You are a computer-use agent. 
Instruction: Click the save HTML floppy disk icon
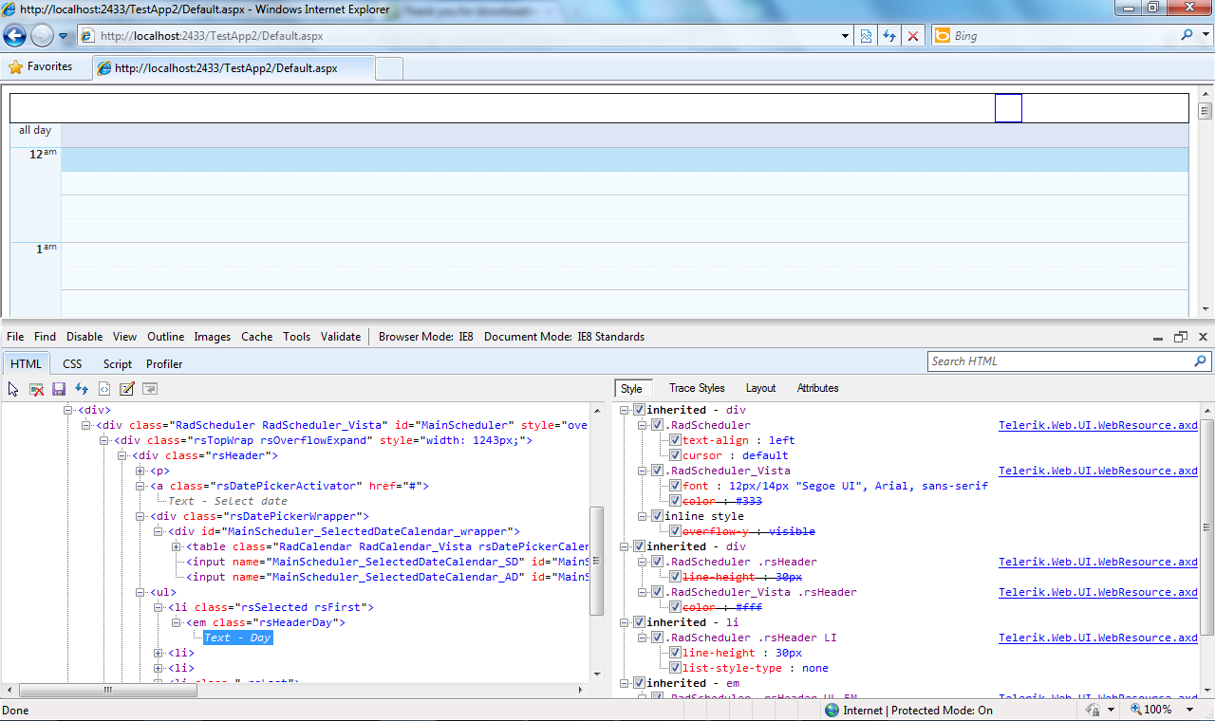59,389
